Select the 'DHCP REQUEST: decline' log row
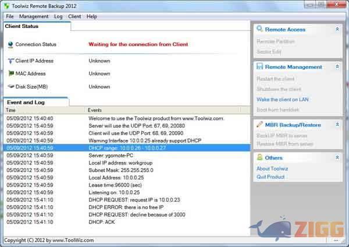Viewport: 349px width, 247px height. coord(127,215)
